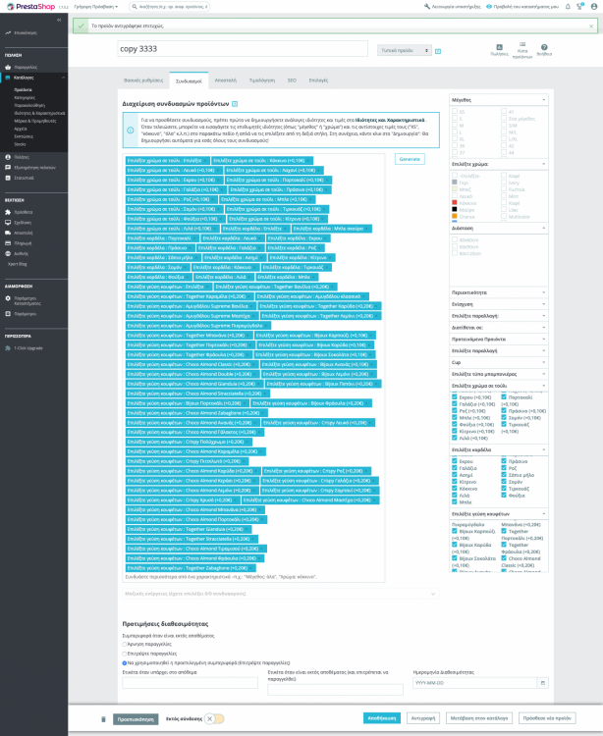Click the PrestaShop logo
Viewport: 603px width, 736px height.
point(31,7)
